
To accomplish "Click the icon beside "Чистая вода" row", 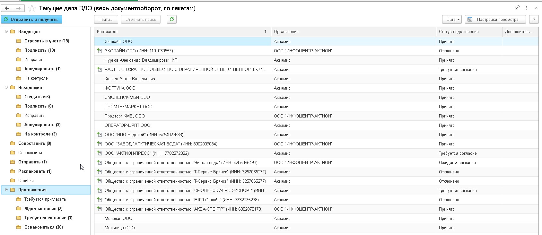I will 100,162.
